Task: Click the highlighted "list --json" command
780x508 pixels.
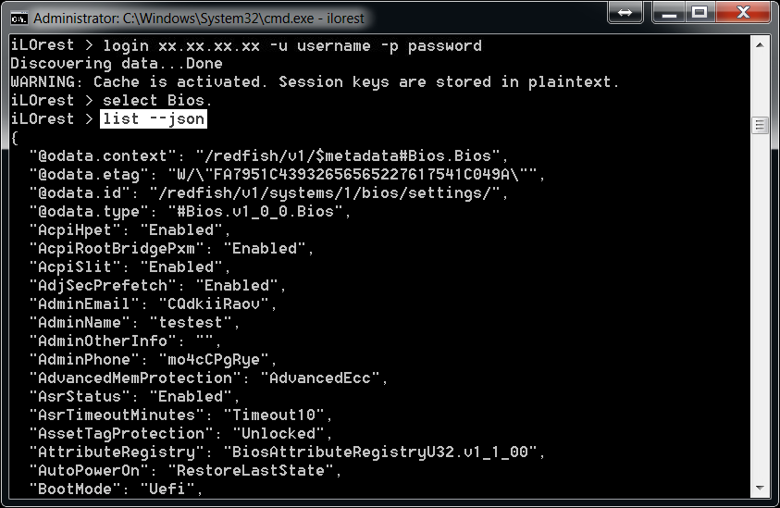Action: pos(154,119)
